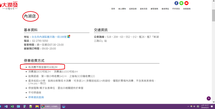The image size is (215, 109).
Task: Launch Word from the taskbar
Action: click(x=6, y=107)
